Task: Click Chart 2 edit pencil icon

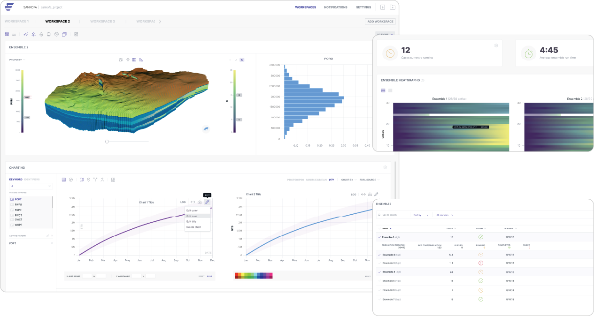Action: pos(376,194)
